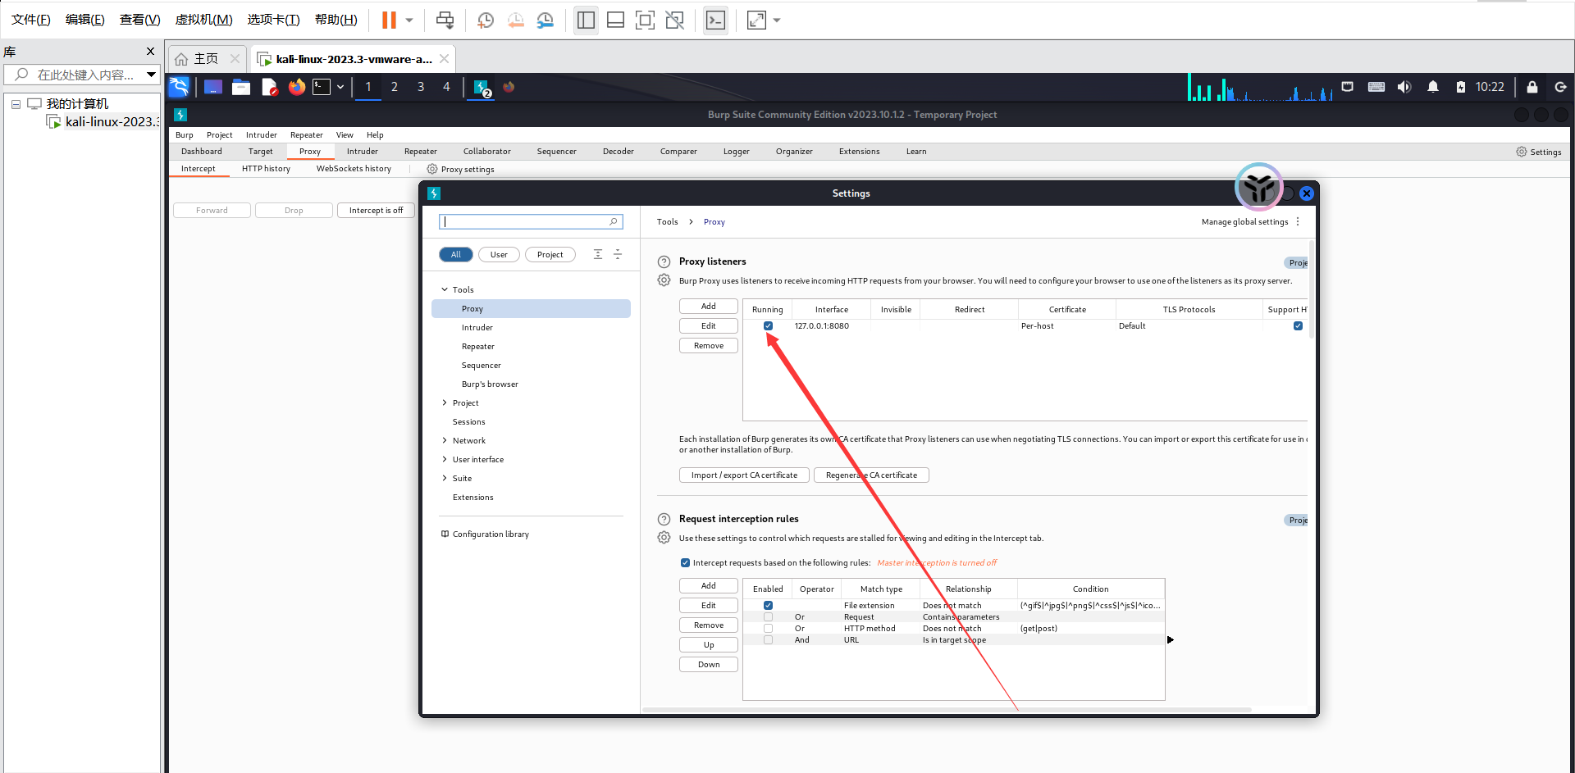
Task: Switch to WebSockets history tab
Action: coord(354,169)
